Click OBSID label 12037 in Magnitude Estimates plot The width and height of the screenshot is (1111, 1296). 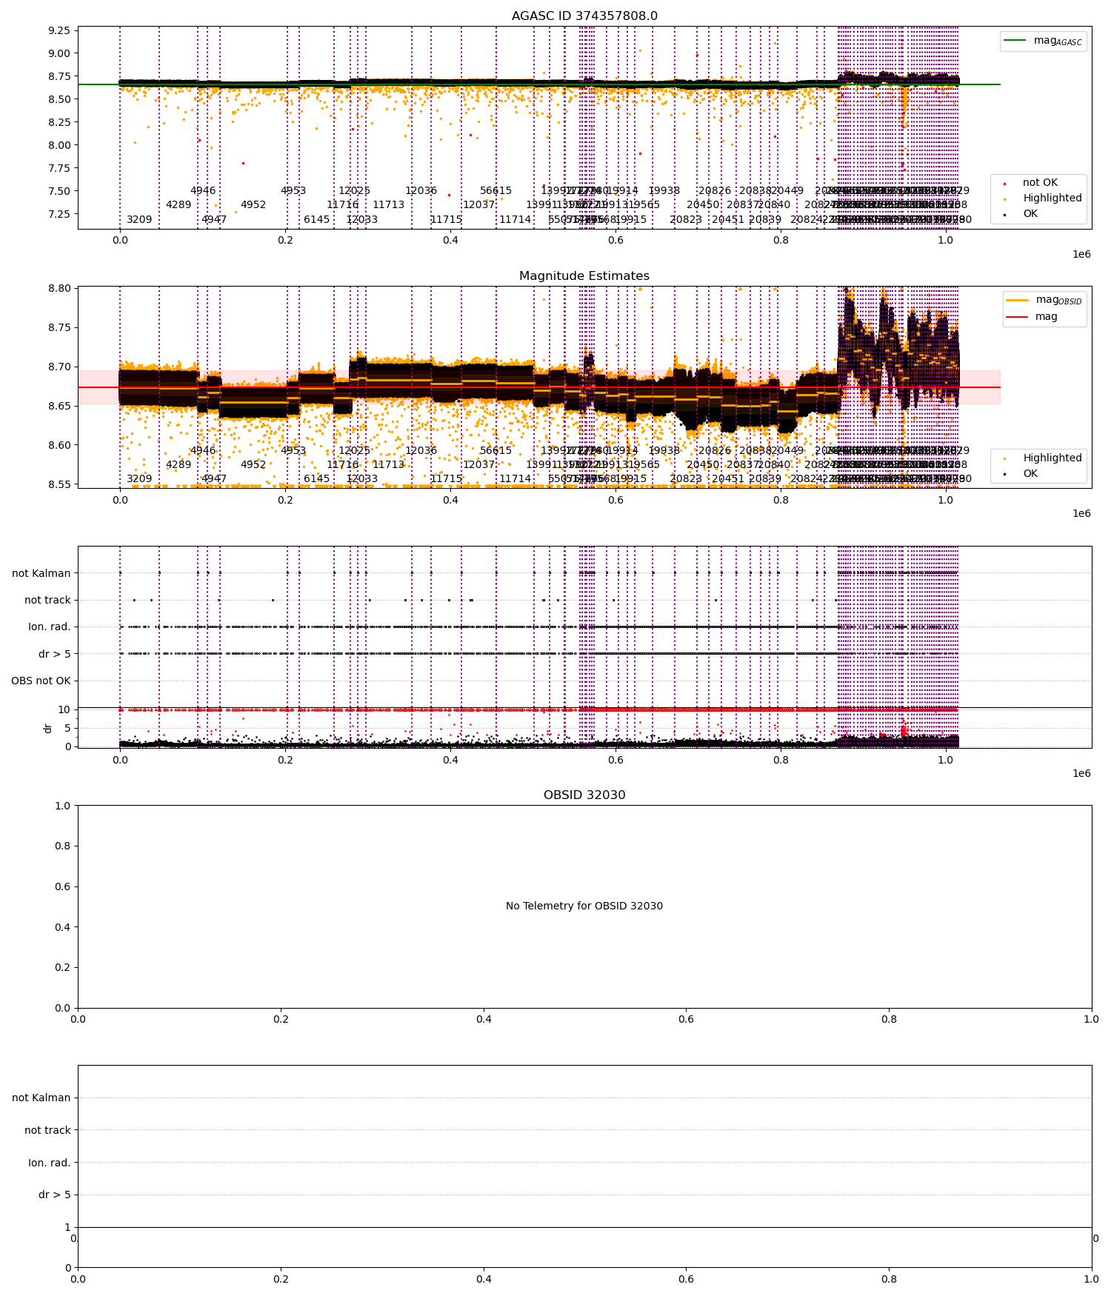click(x=479, y=465)
